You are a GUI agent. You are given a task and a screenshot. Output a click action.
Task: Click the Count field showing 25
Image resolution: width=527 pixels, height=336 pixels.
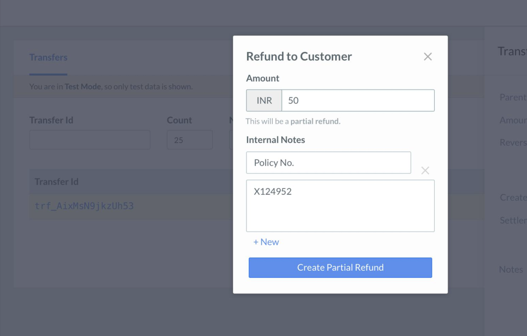point(190,140)
